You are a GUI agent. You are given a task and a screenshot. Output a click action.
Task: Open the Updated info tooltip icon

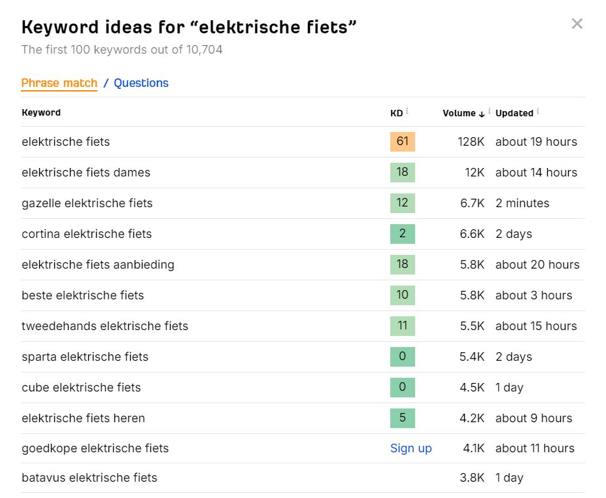(538, 111)
